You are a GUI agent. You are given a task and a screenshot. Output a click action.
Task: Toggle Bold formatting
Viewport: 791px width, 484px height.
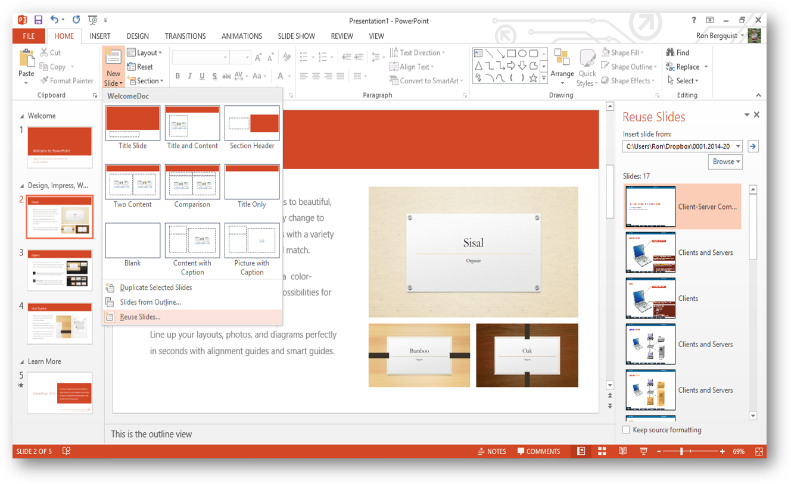click(177, 76)
